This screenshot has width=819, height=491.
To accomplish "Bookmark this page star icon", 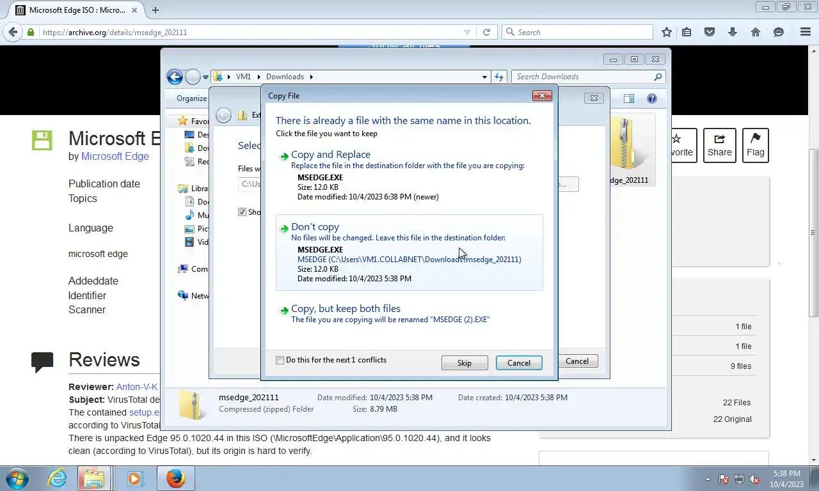I will click(x=667, y=32).
